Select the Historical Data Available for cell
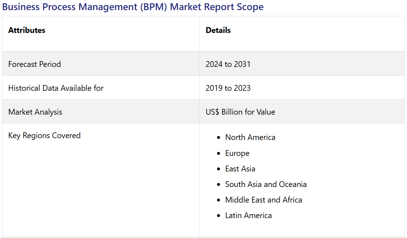This screenshot has width=407, height=238. point(56,88)
